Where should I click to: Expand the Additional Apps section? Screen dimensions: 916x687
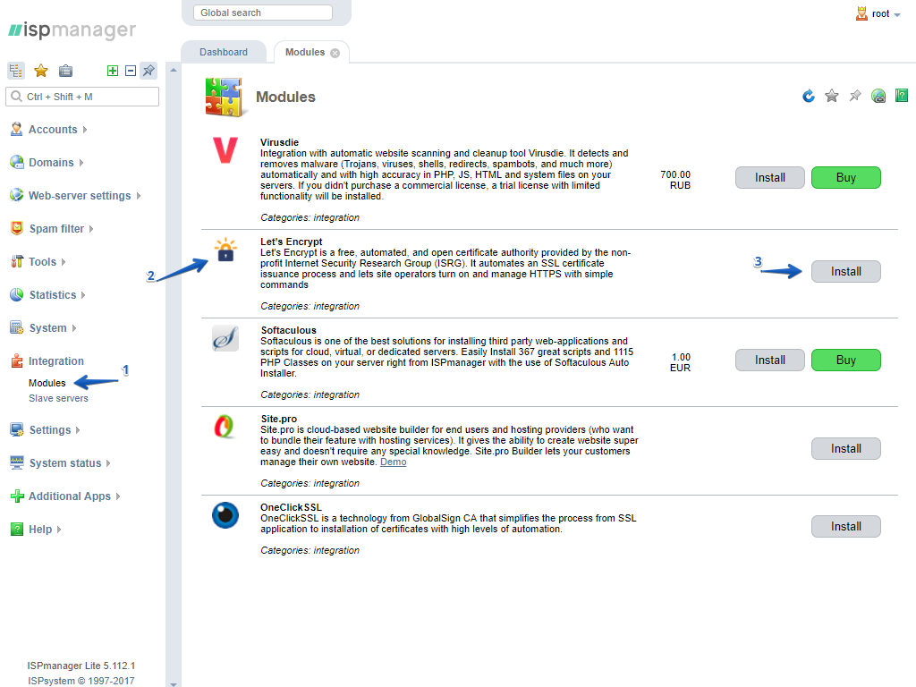[118, 496]
